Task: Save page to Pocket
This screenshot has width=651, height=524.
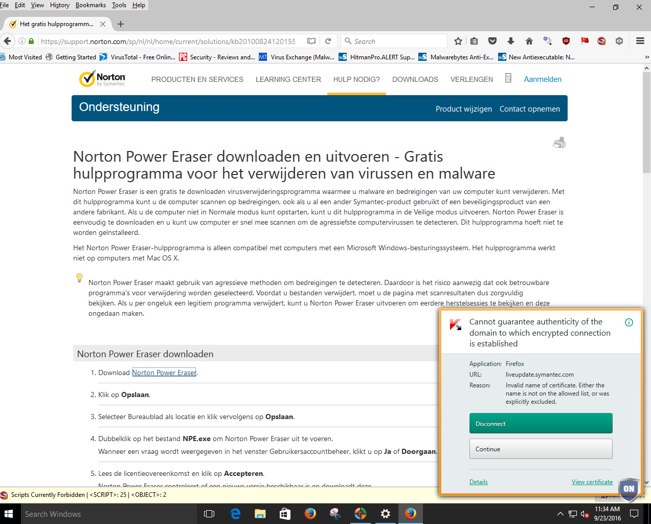Action: tap(492, 41)
